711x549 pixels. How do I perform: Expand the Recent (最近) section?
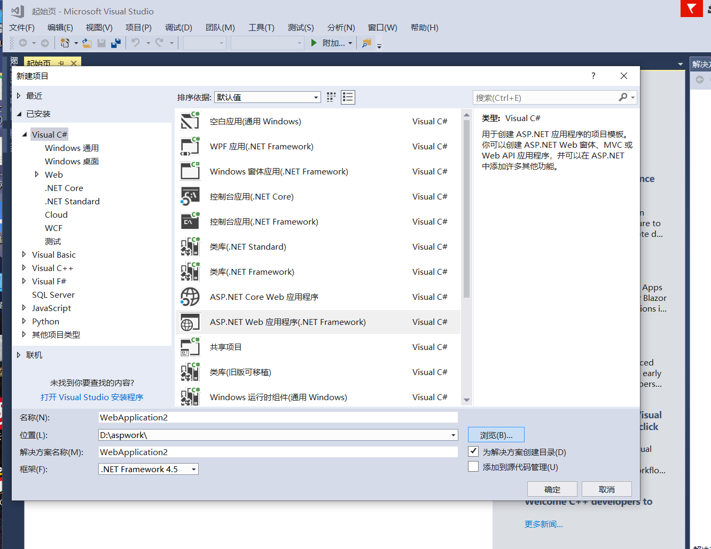19,96
